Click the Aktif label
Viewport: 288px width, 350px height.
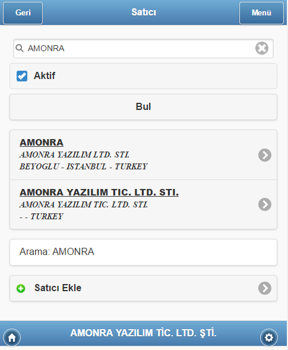[45, 75]
